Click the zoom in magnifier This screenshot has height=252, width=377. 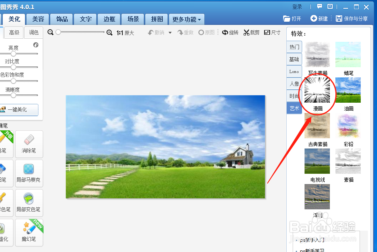(x=109, y=32)
